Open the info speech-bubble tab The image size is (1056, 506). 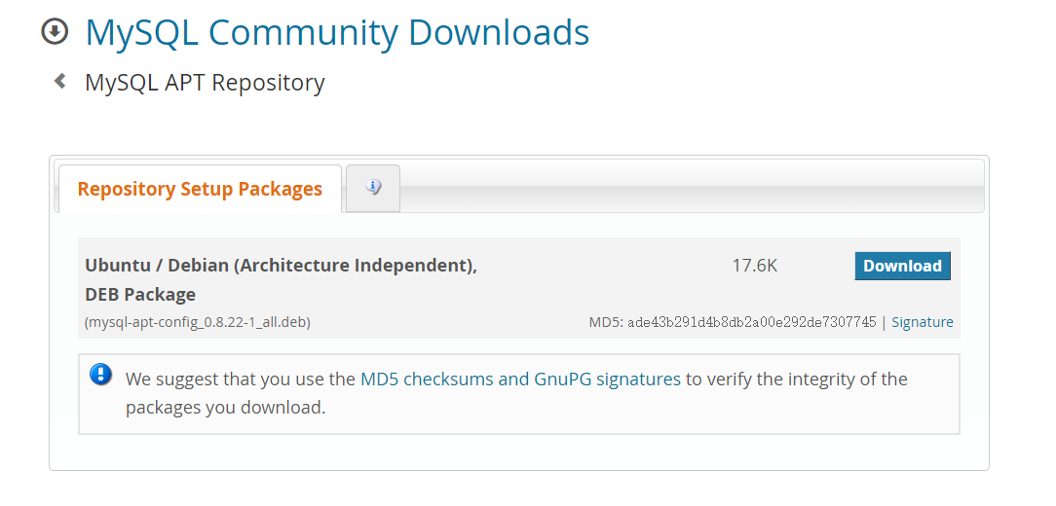373,189
